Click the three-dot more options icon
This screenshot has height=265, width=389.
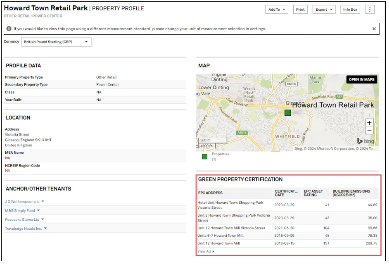[x=370, y=10]
